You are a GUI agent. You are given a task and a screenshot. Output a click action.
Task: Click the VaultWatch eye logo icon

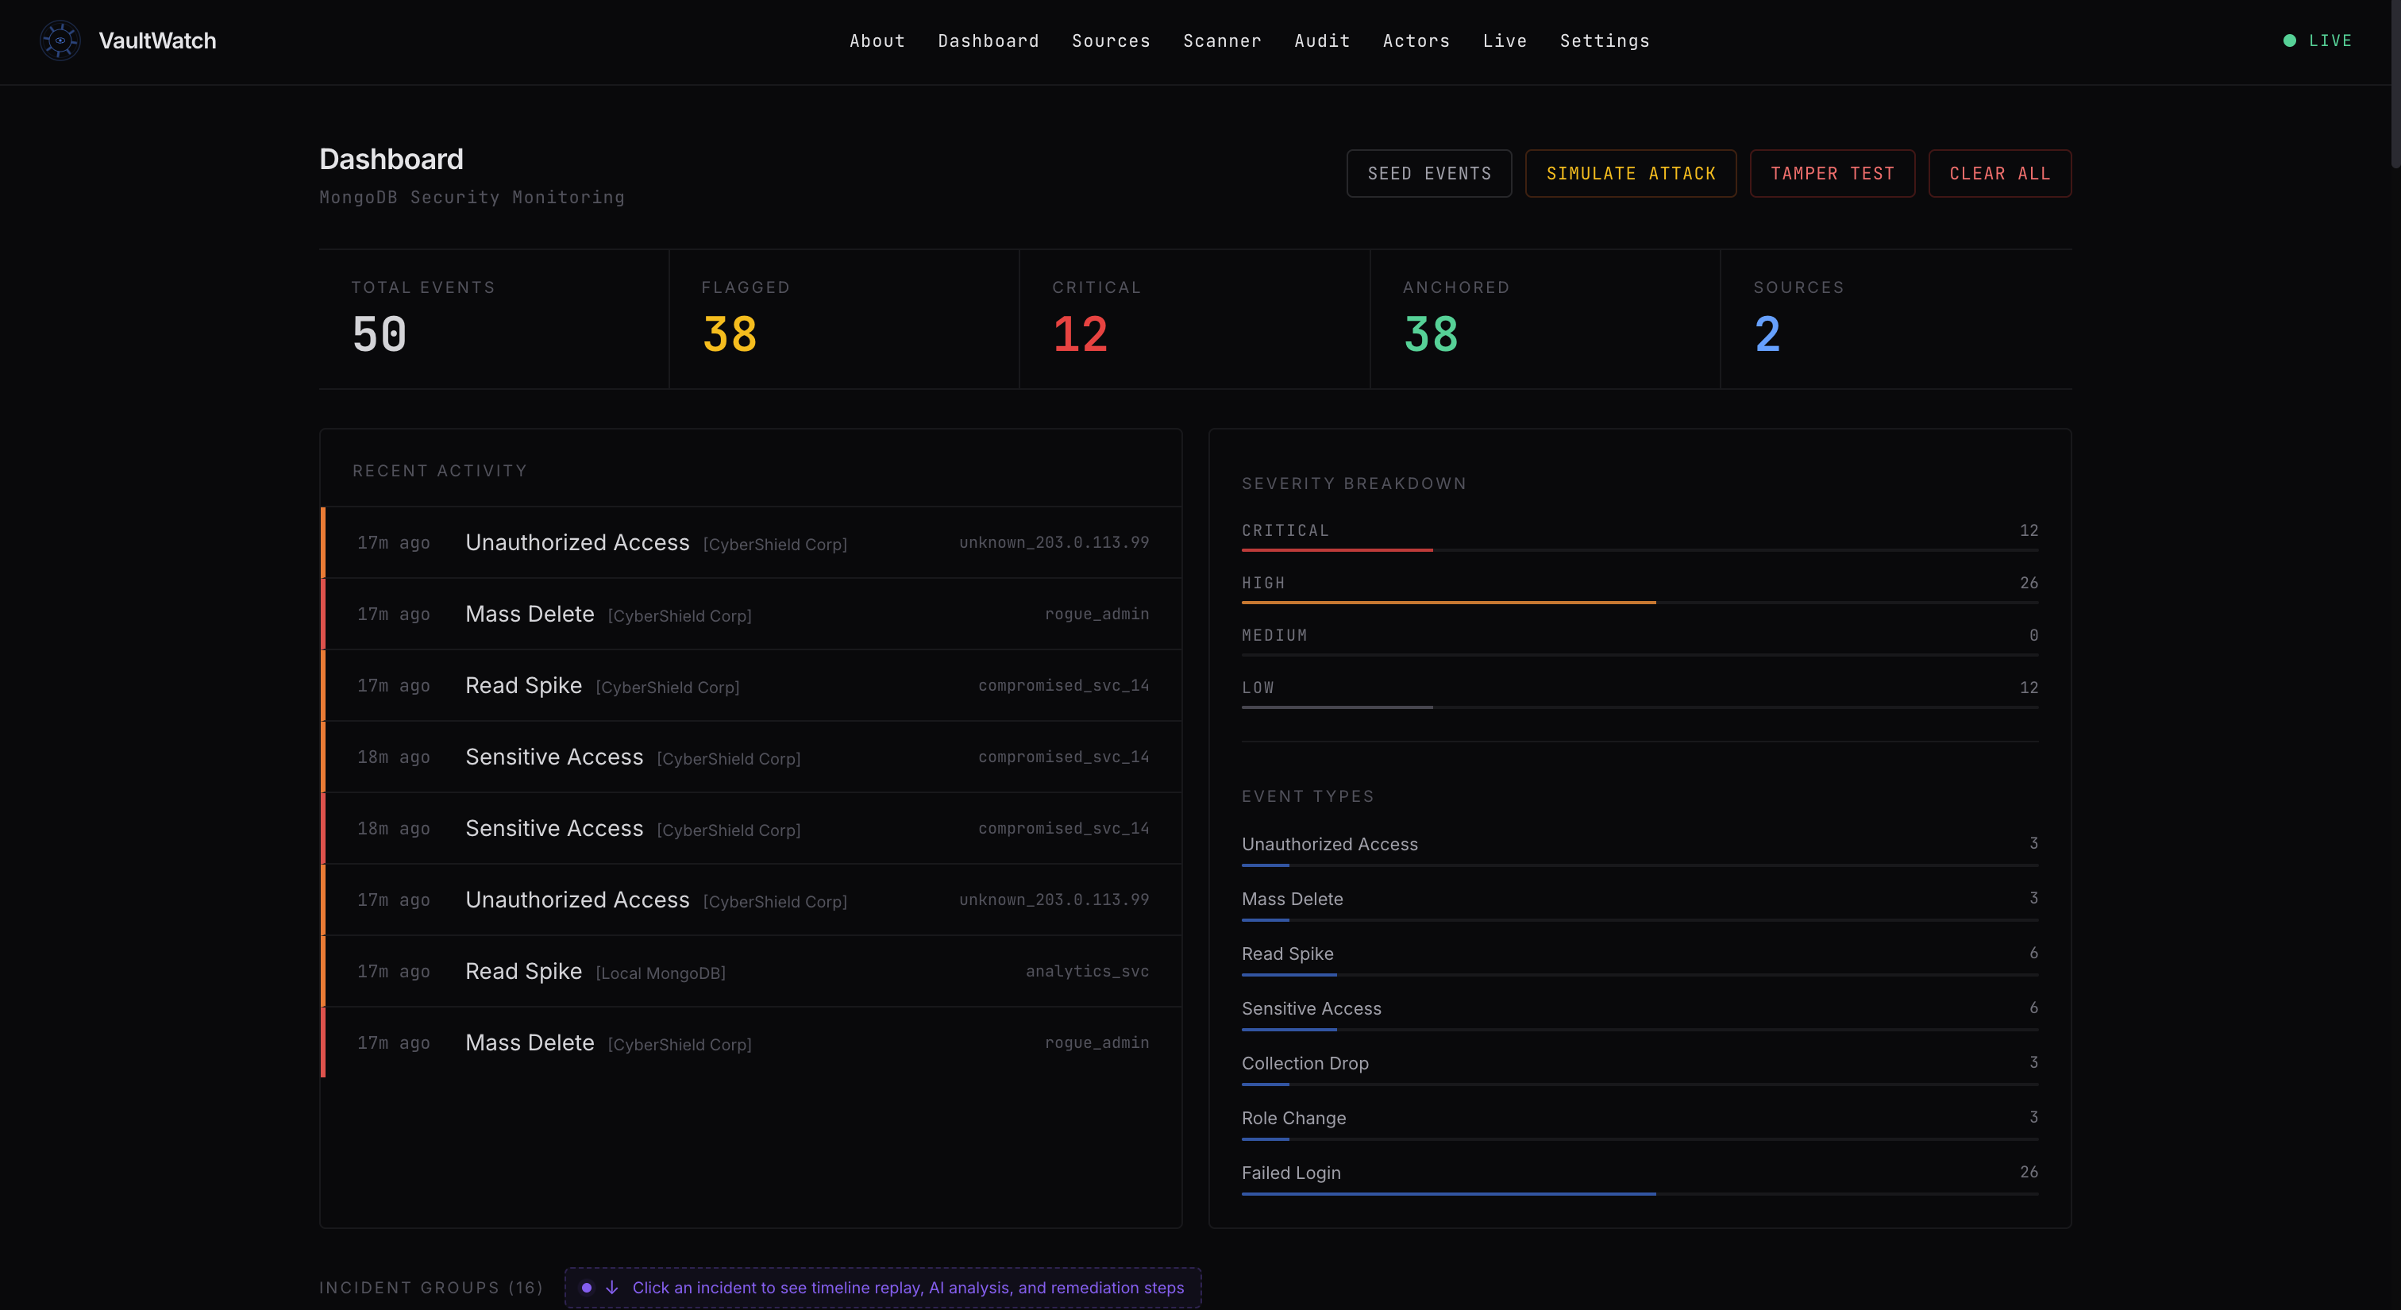[x=60, y=41]
